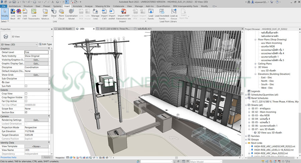Expand the Ceiling Plans tree node
Screen dimensions: 301x163
[x=256, y=63]
